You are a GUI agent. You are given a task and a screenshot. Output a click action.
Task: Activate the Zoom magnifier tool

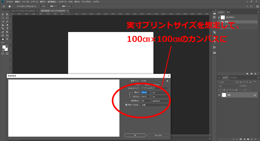7,39
